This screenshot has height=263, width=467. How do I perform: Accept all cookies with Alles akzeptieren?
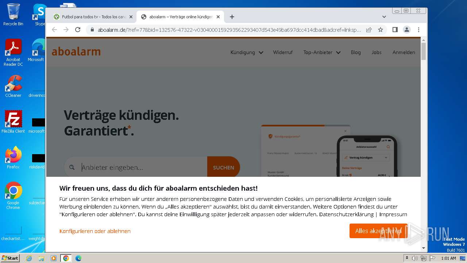378,231
